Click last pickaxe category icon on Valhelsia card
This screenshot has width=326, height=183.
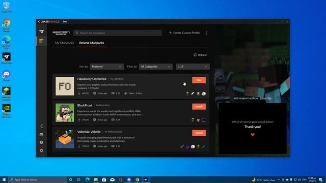[x=204, y=146]
